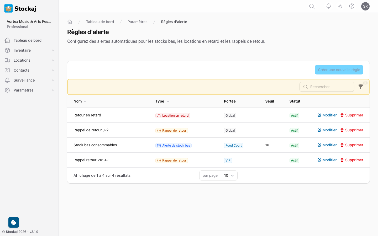Click Créer une nouvelle règle

tap(339, 70)
